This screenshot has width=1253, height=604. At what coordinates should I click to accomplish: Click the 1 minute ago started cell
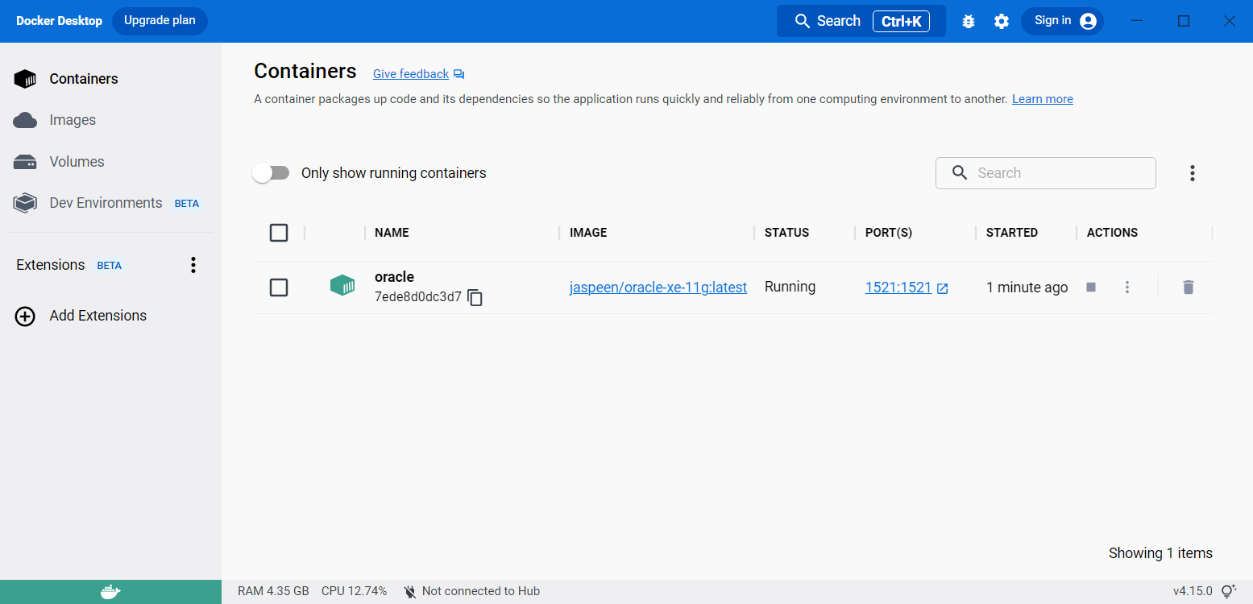1027,288
